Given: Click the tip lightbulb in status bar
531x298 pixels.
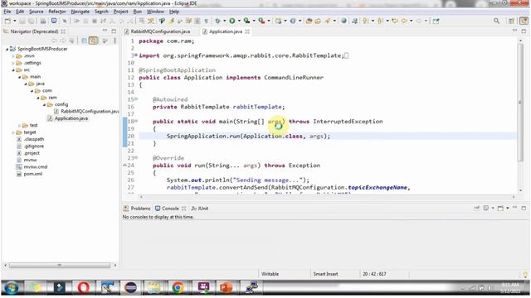Looking at the screenshot, I should click(525, 275).
